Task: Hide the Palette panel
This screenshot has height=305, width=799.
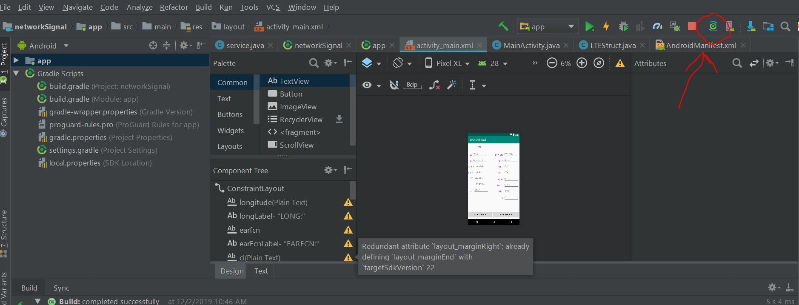Action: tap(348, 63)
